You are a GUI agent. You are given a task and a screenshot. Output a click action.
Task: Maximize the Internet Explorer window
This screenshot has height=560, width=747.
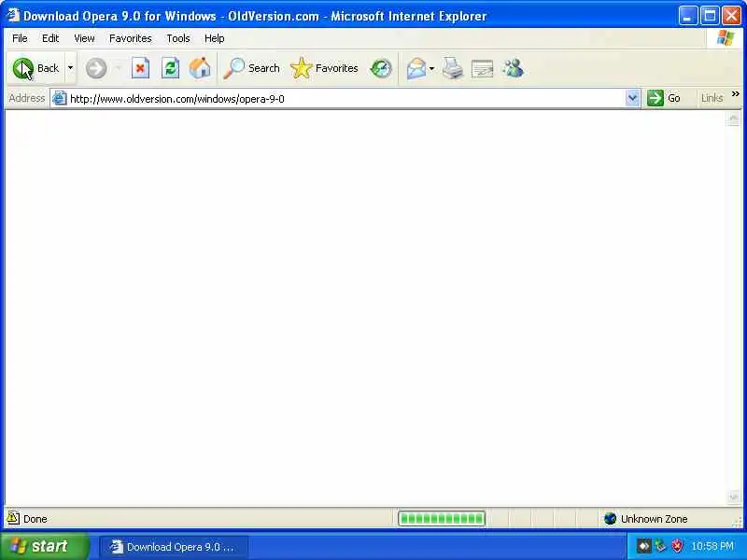[710, 16]
